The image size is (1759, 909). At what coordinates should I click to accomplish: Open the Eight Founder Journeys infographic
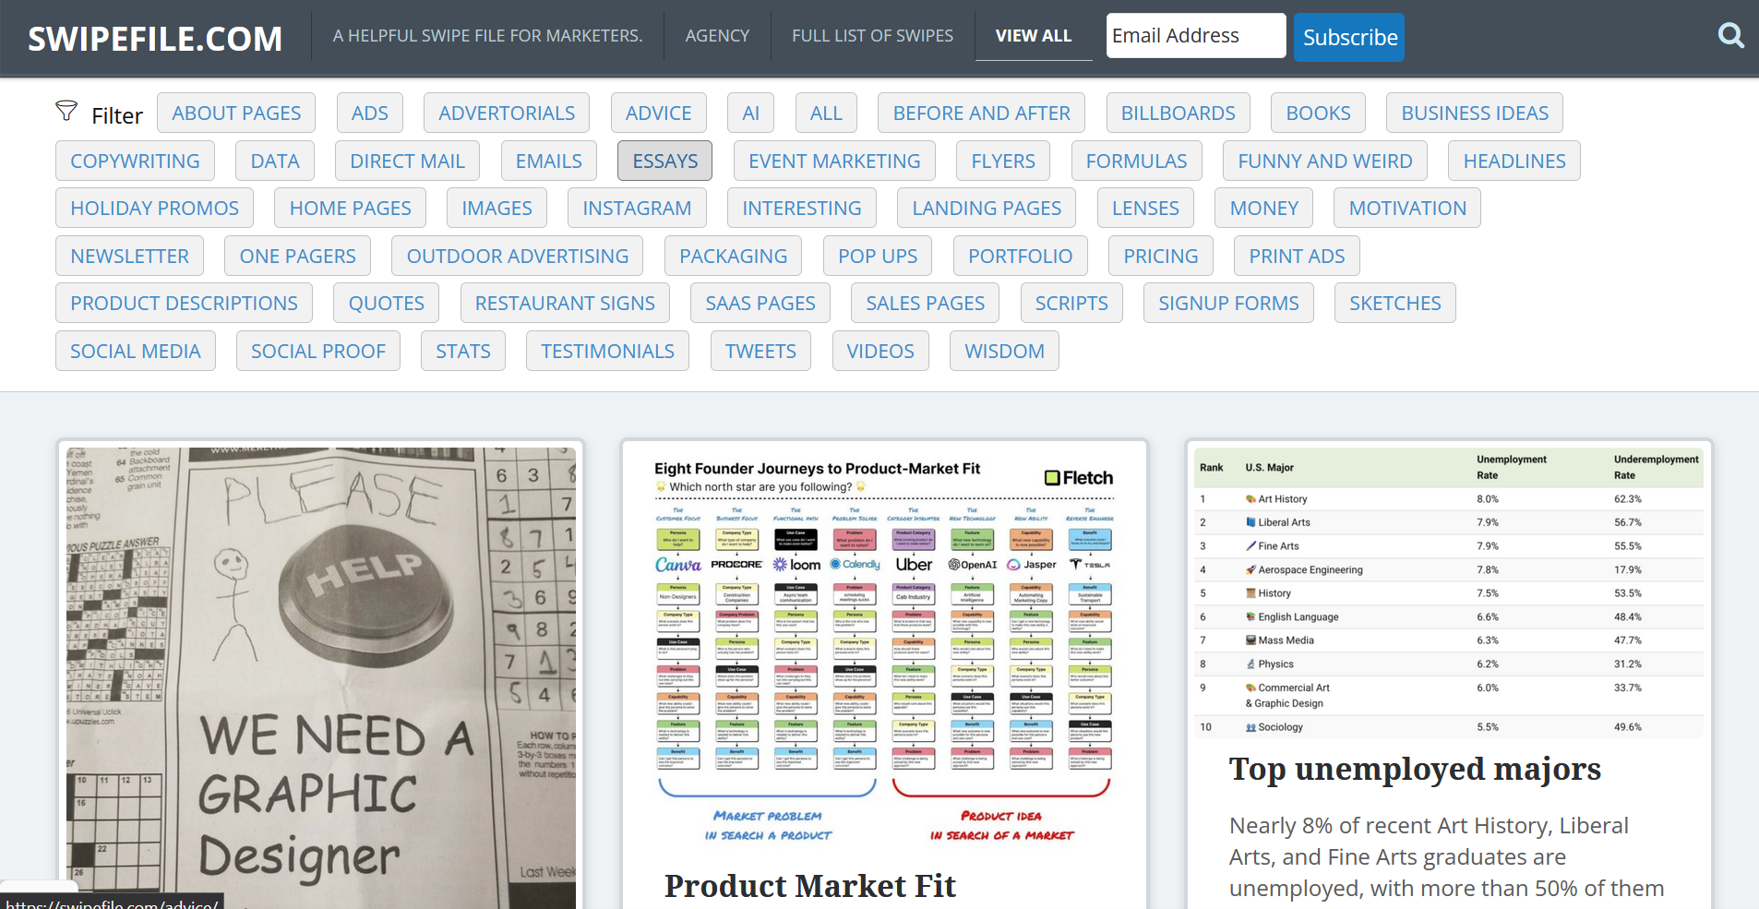click(x=884, y=651)
